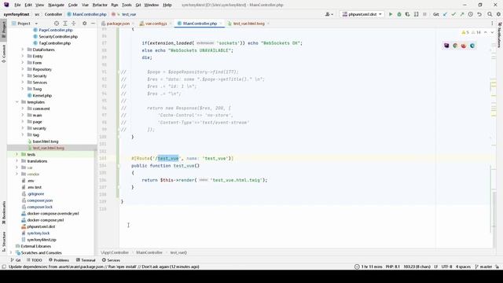Expand the tests folder
503x283 pixels.
coord(17,154)
